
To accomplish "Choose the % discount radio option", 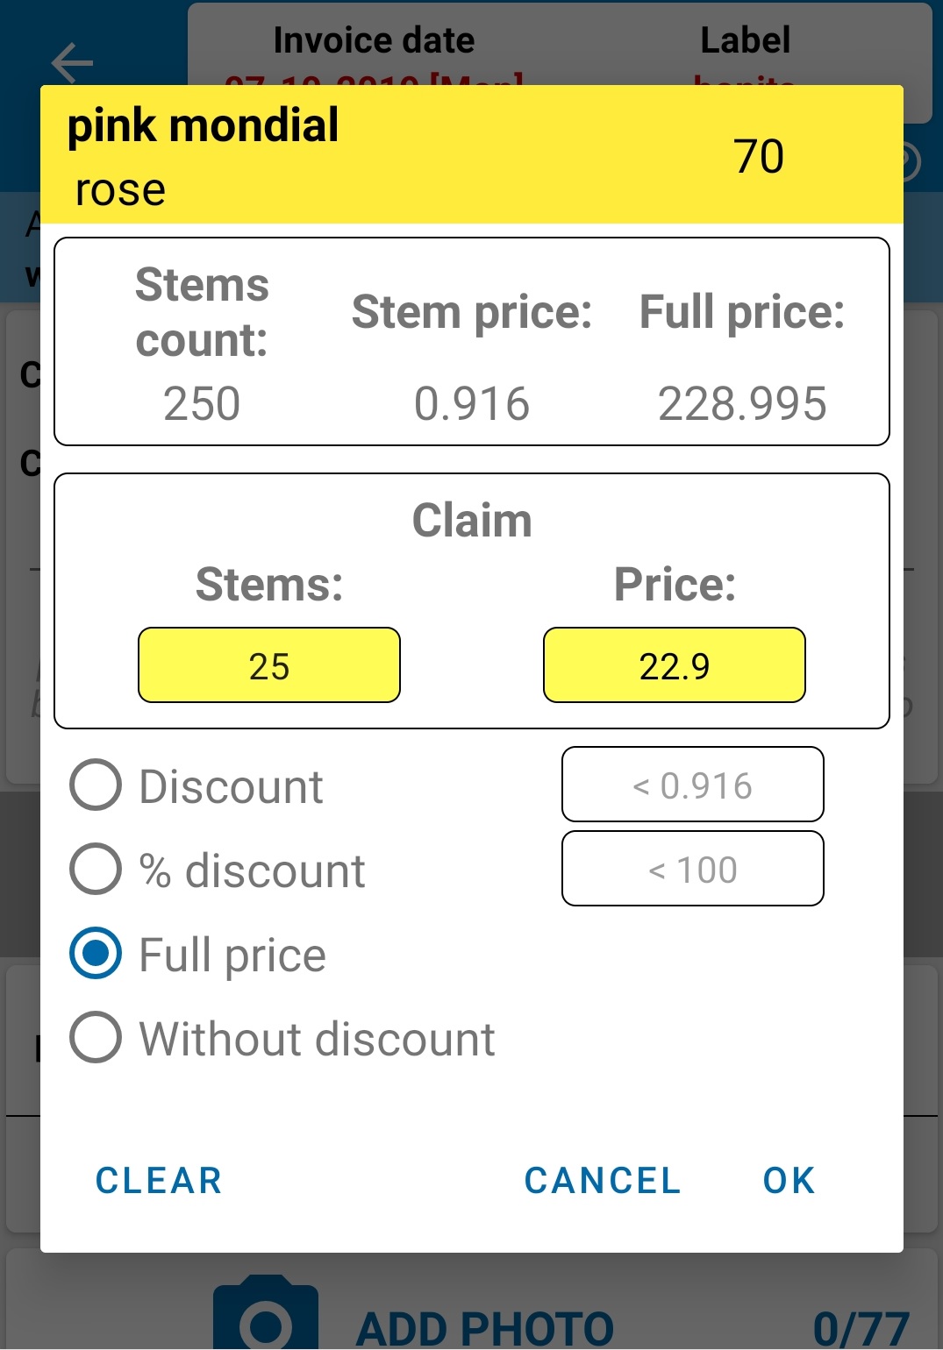I will point(96,870).
